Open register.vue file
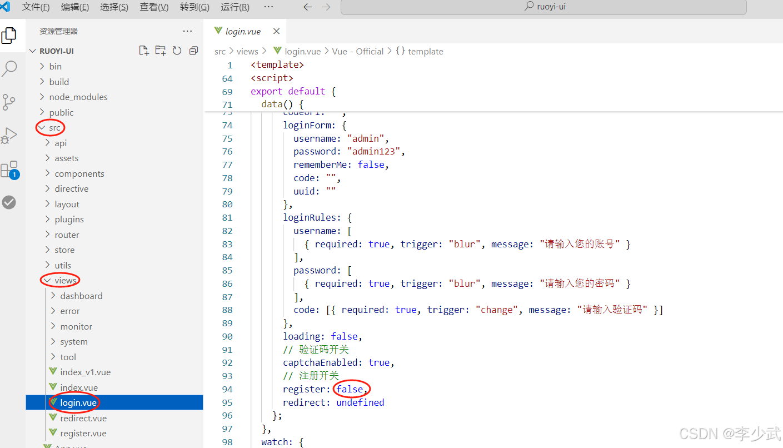This screenshot has width=783, height=448. [114, 433]
